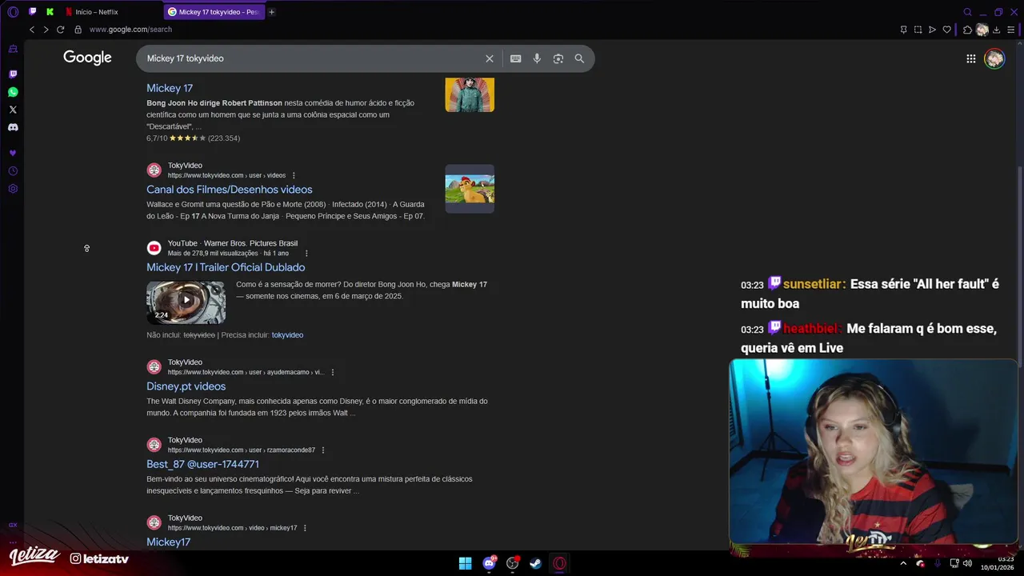This screenshot has height=576, width=1024.
Task: Open the extensions cube icon
Action: point(967,30)
